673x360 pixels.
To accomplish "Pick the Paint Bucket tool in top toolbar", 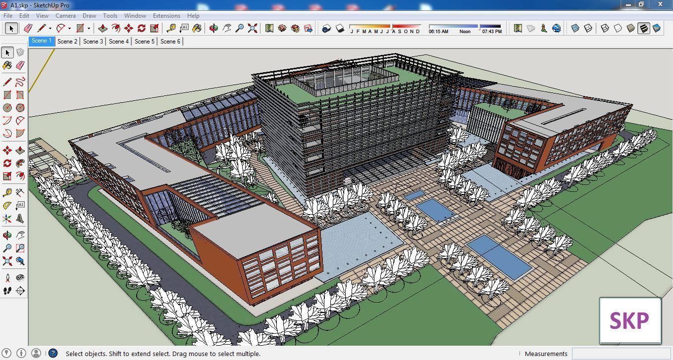I will (197, 28).
